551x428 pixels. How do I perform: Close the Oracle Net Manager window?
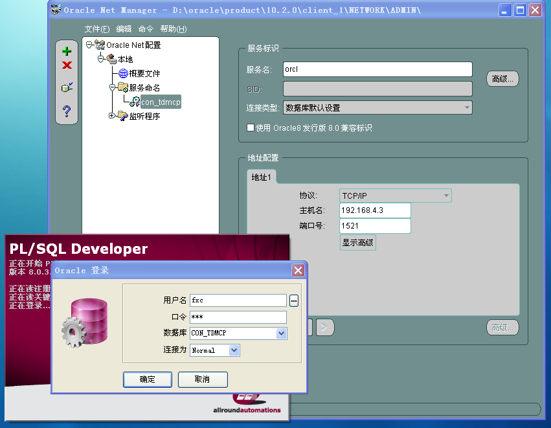click(535, 10)
